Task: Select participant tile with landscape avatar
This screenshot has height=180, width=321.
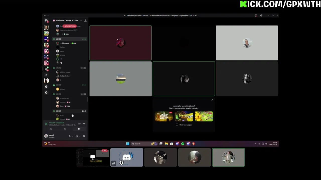Action: (121, 79)
